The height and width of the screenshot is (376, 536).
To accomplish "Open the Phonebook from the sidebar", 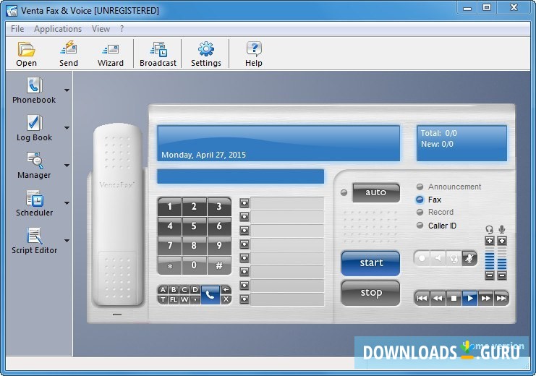I will coord(34,90).
